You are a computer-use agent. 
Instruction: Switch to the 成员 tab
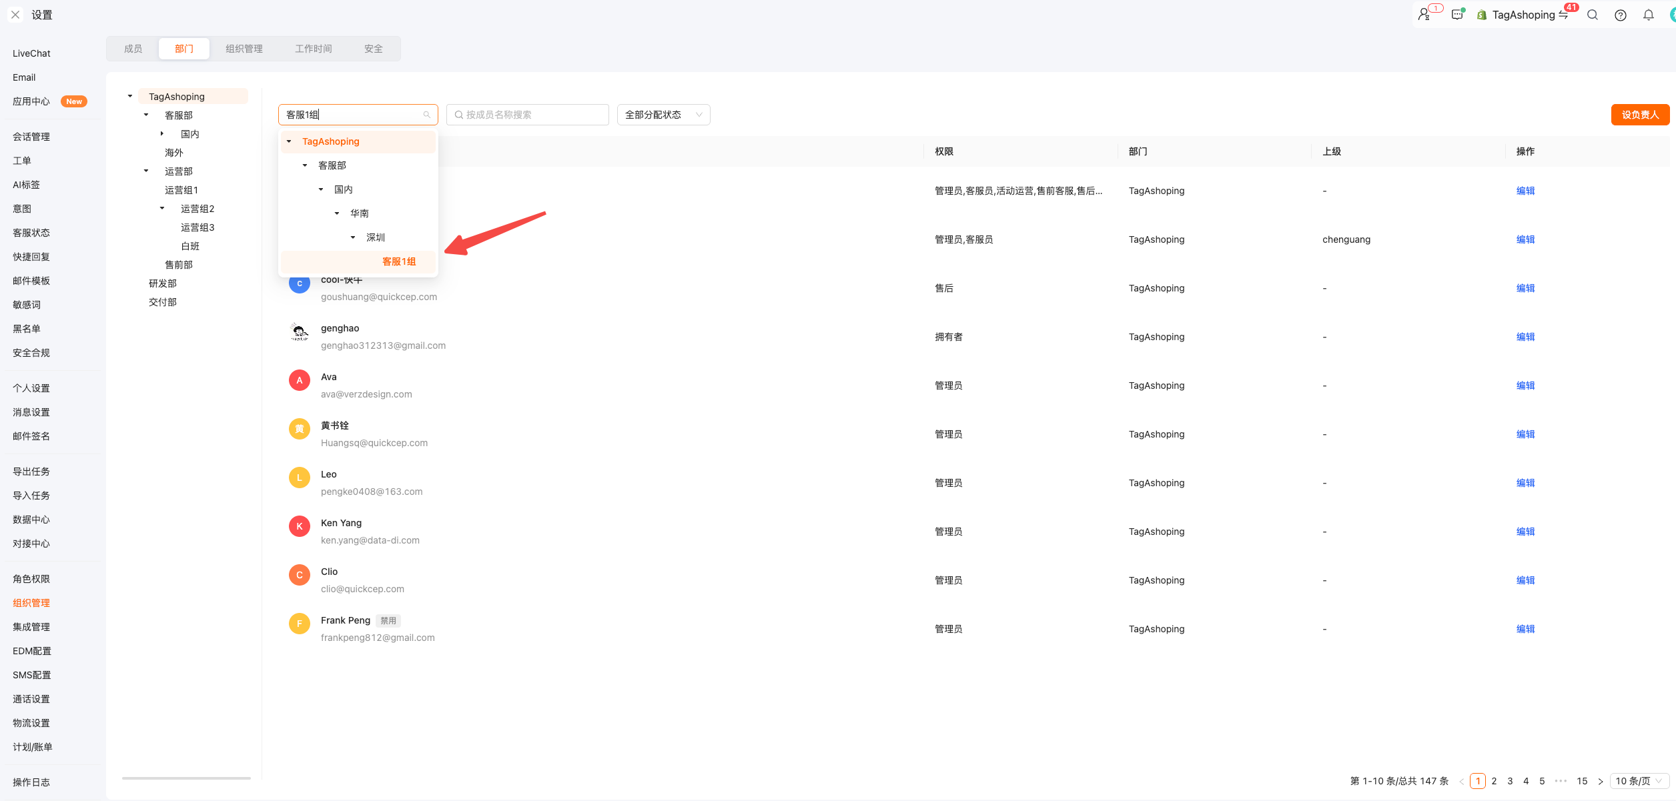click(133, 49)
